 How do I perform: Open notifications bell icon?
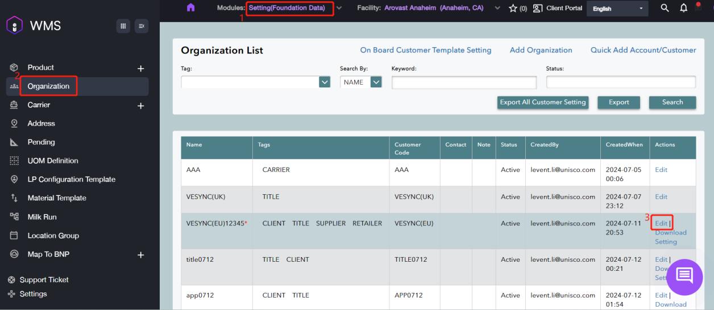683,9
